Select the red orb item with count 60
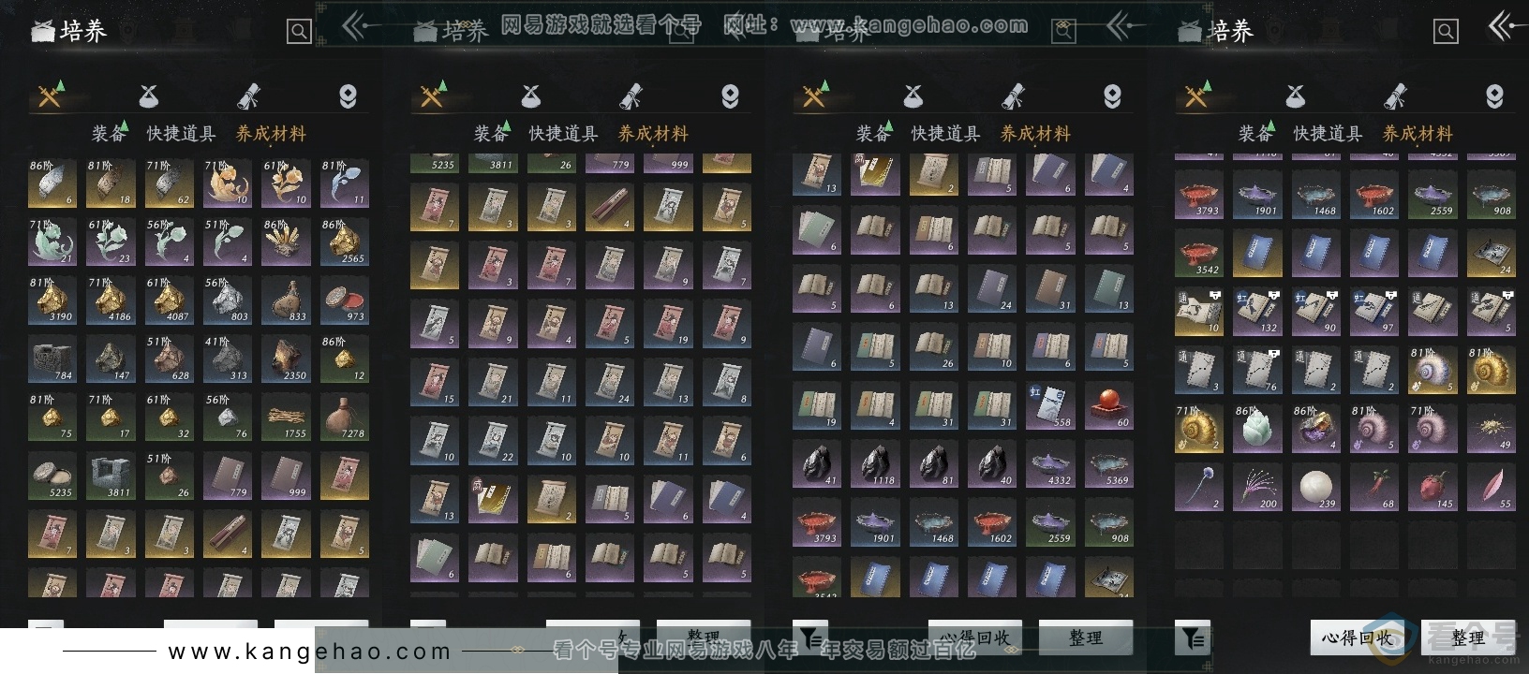The height and width of the screenshot is (674, 1529). pyautogui.click(x=1109, y=405)
